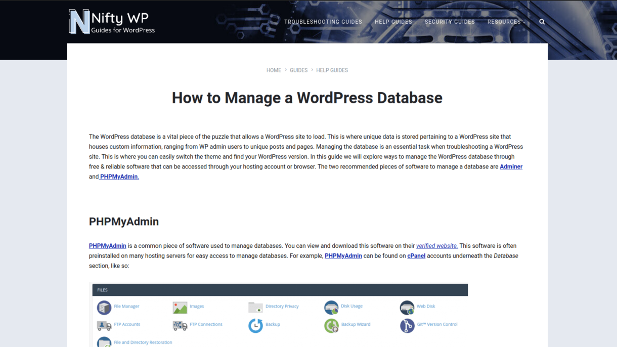Click the Nifty WP logo icon
This screenshot has width=617, height=347.
pyautogui.click(x=79, y=22)
